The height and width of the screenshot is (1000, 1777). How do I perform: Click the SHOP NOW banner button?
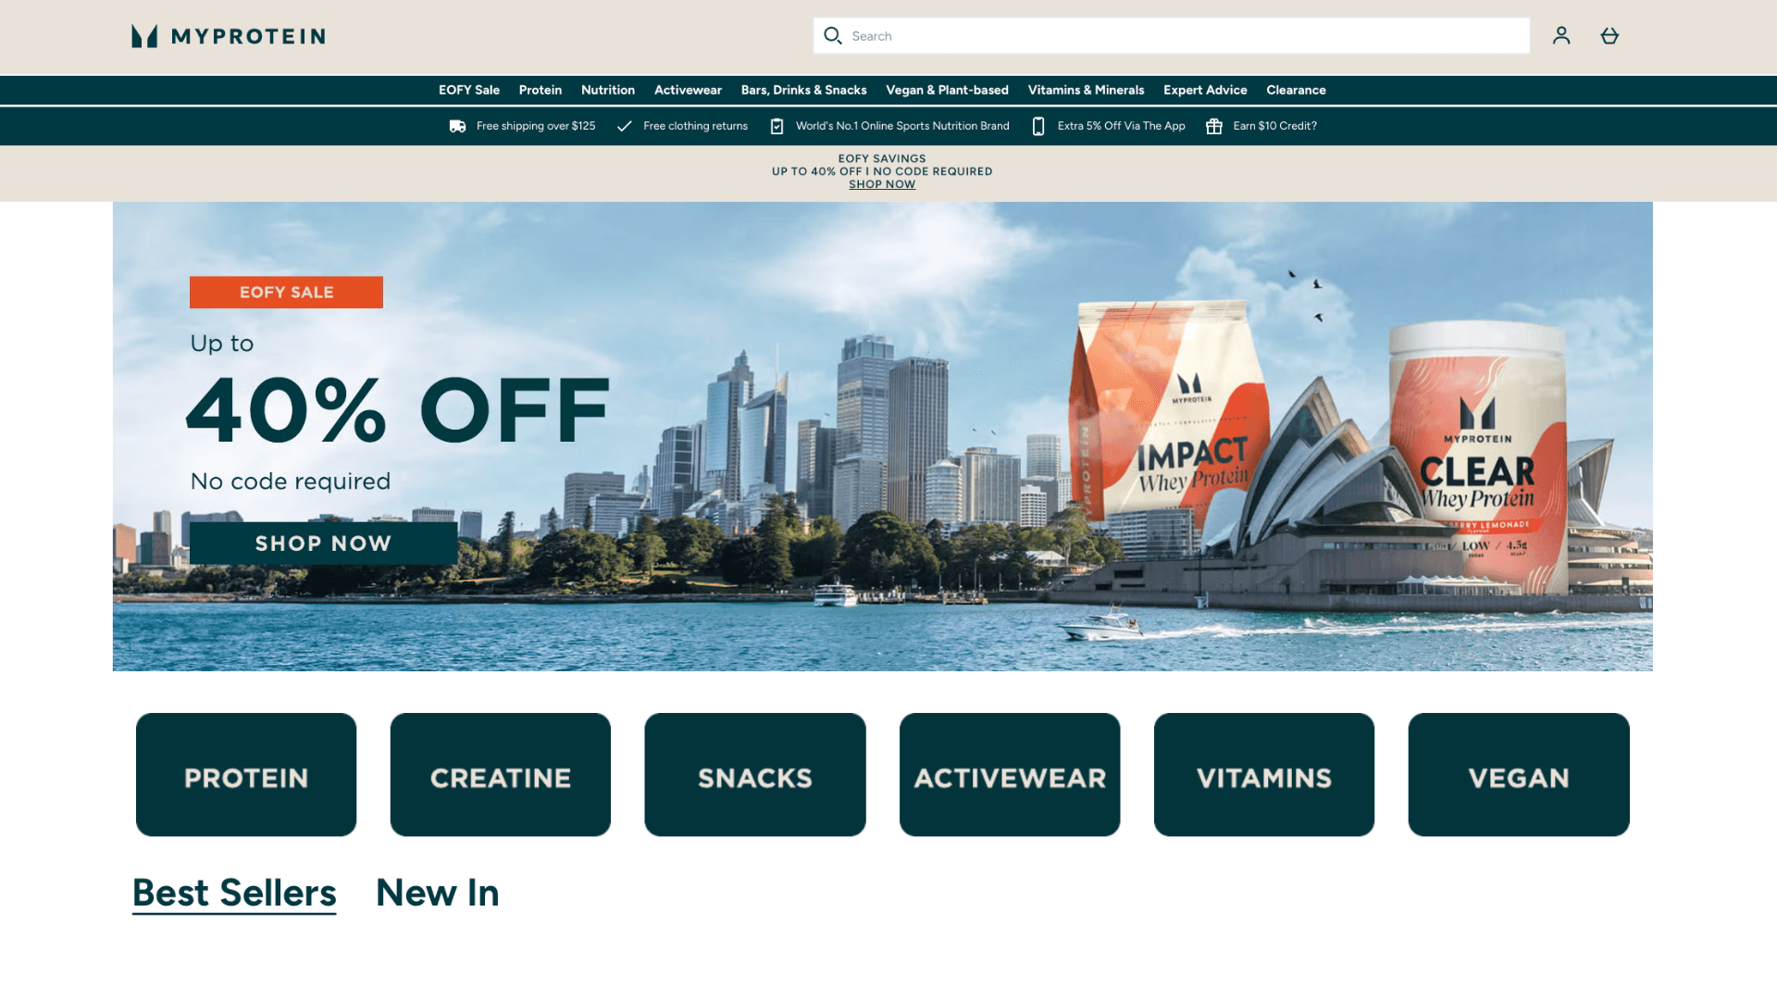pos(323,544)
